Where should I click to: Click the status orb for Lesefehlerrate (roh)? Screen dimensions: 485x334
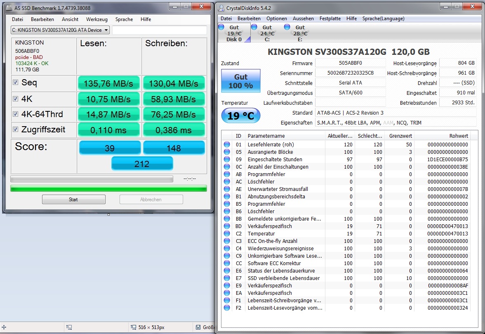227,144
